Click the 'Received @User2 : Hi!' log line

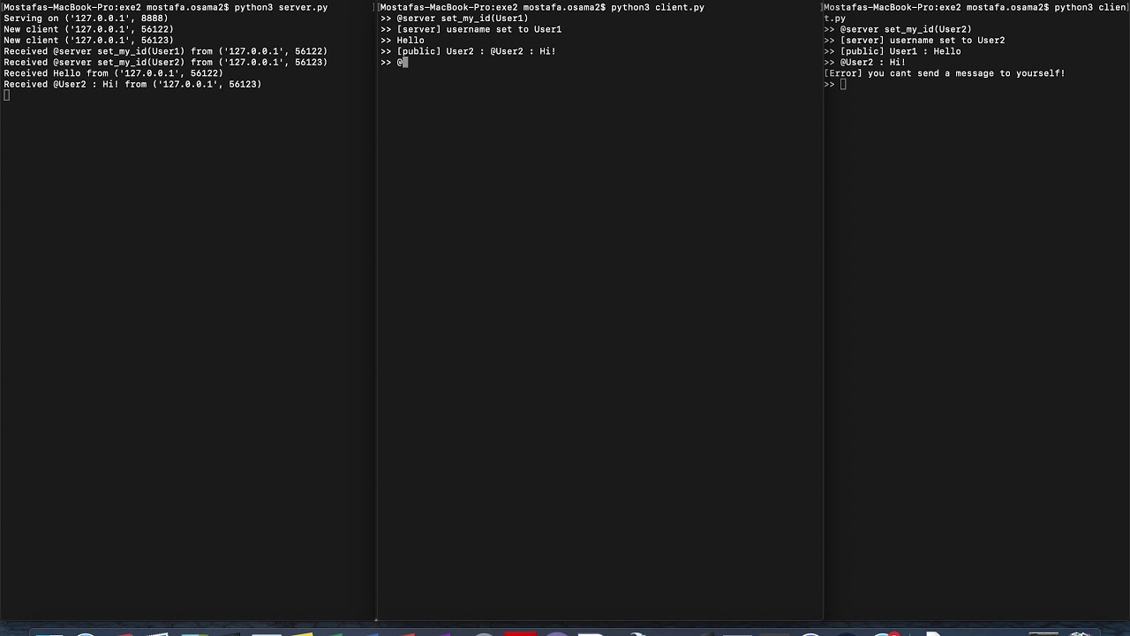[x=132, y=85]
